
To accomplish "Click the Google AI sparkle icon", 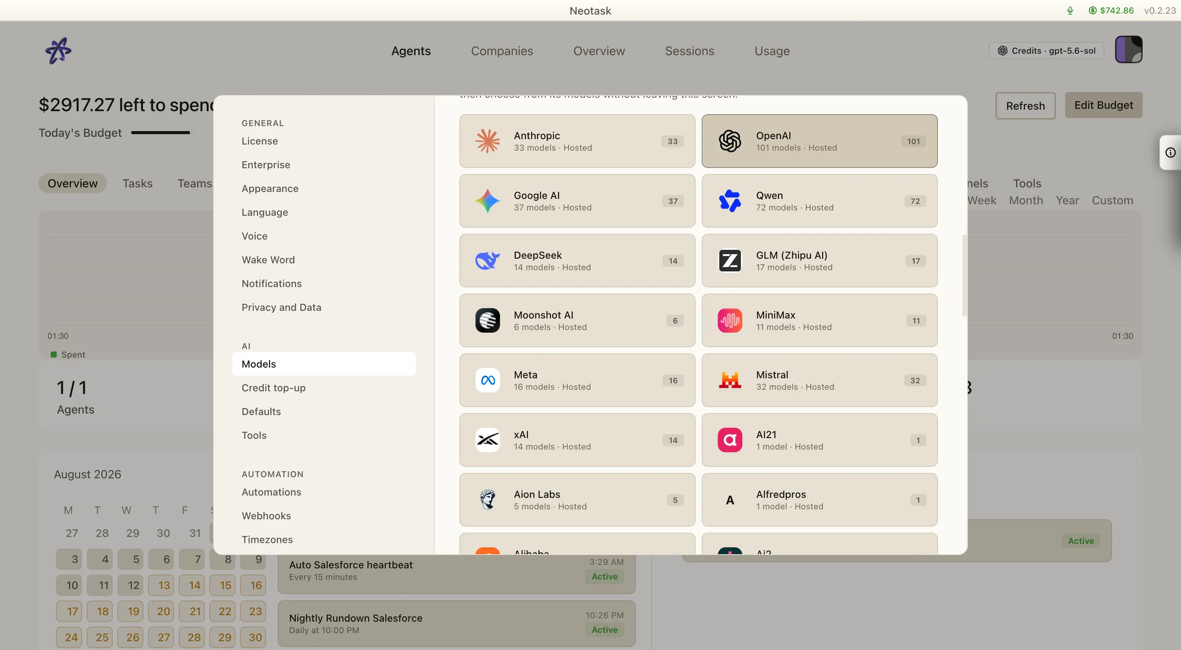I will (x=487, y=201).
